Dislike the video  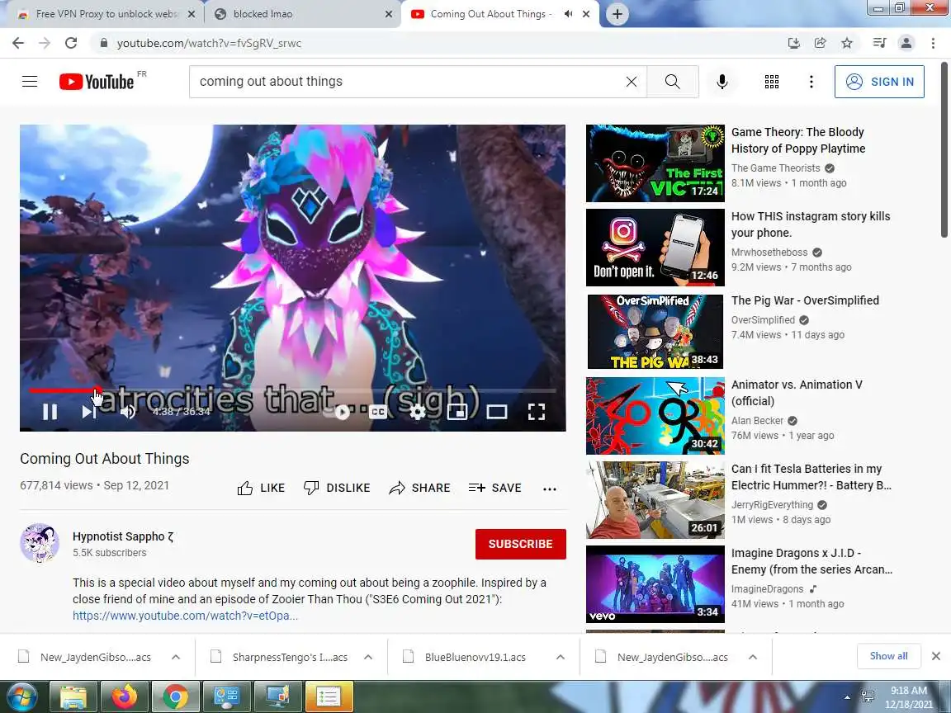[337, 488]
